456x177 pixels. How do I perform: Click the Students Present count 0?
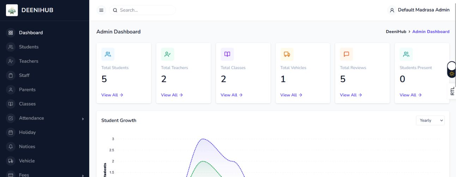click(402, 80)
